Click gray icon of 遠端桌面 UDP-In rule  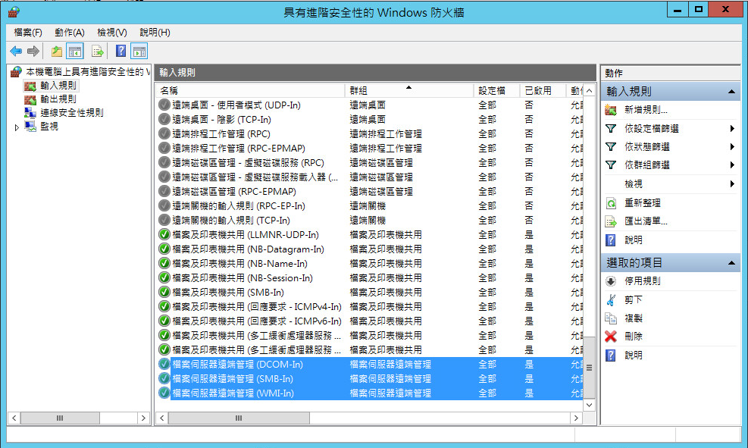point(164,105)
